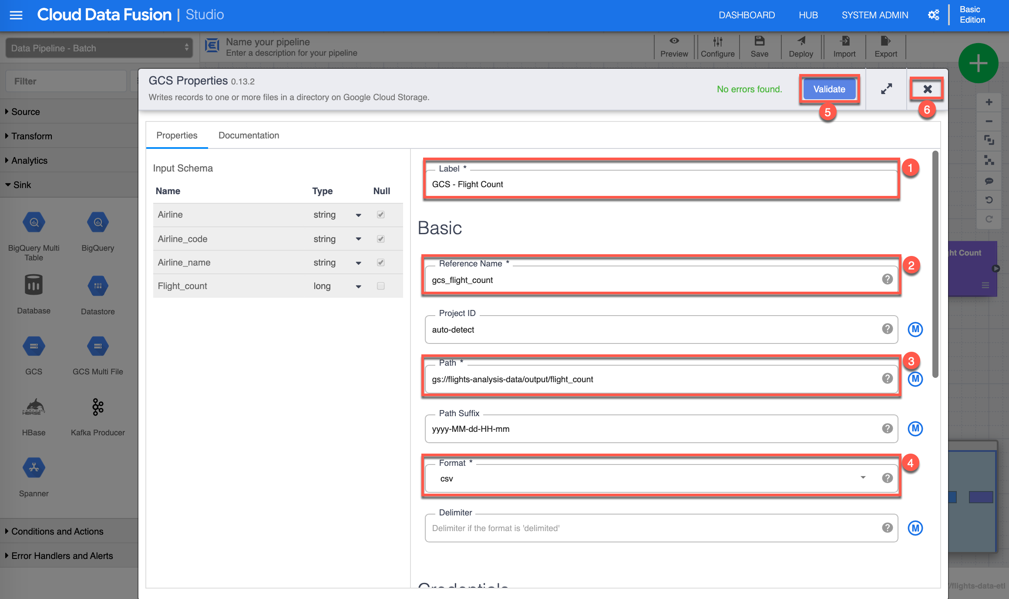Click the Preview eye icon
The image size is (1009, 599).
[x=674, y=41]
